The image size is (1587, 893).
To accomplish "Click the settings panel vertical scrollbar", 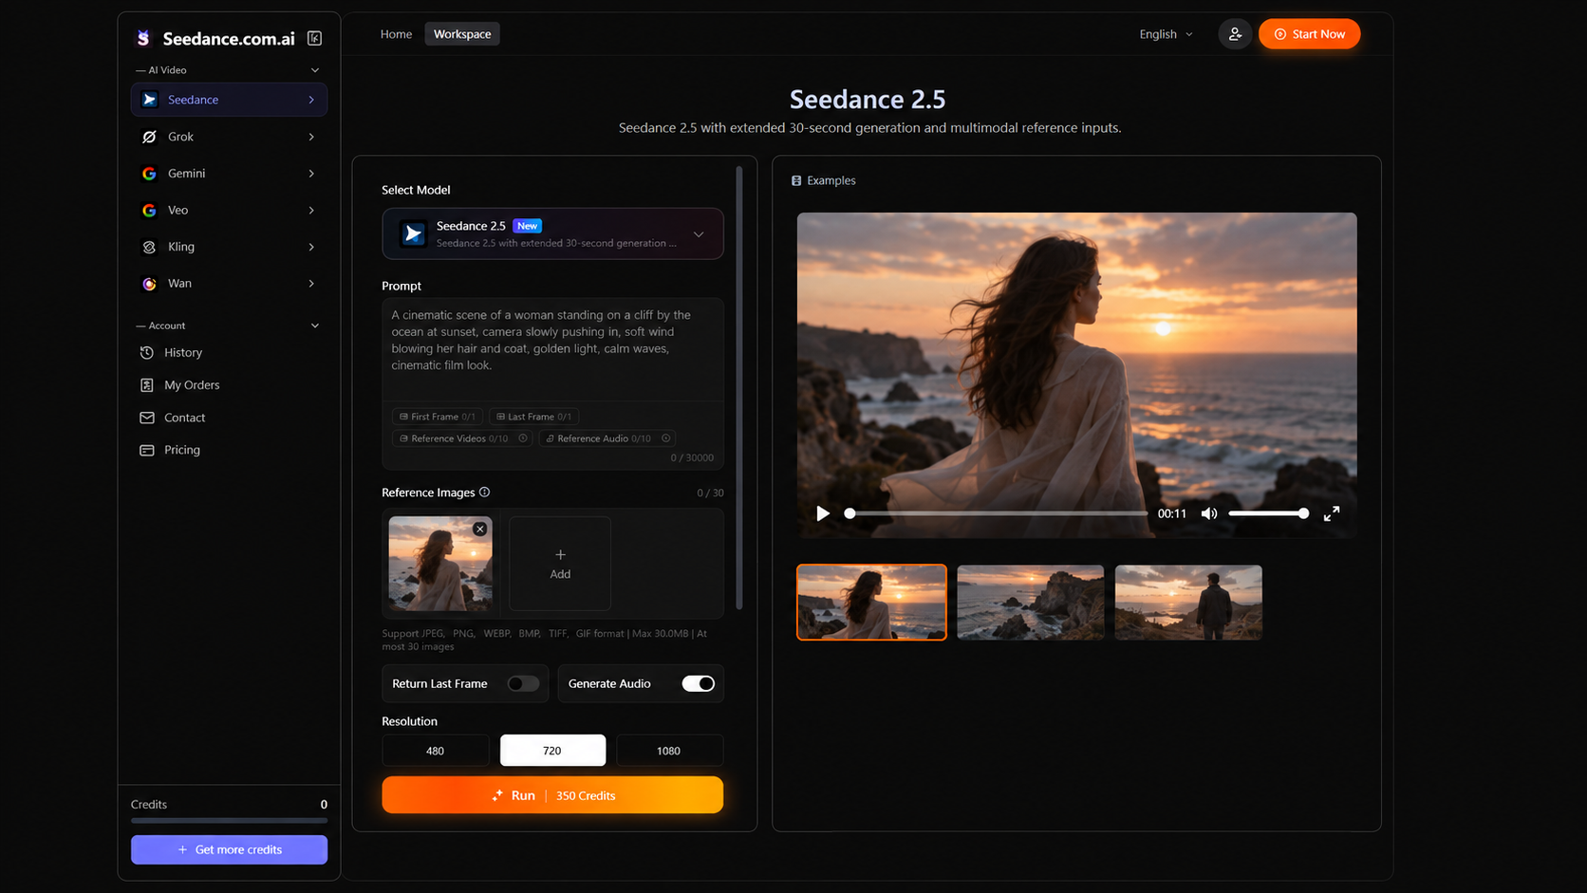I will (739, 389).
